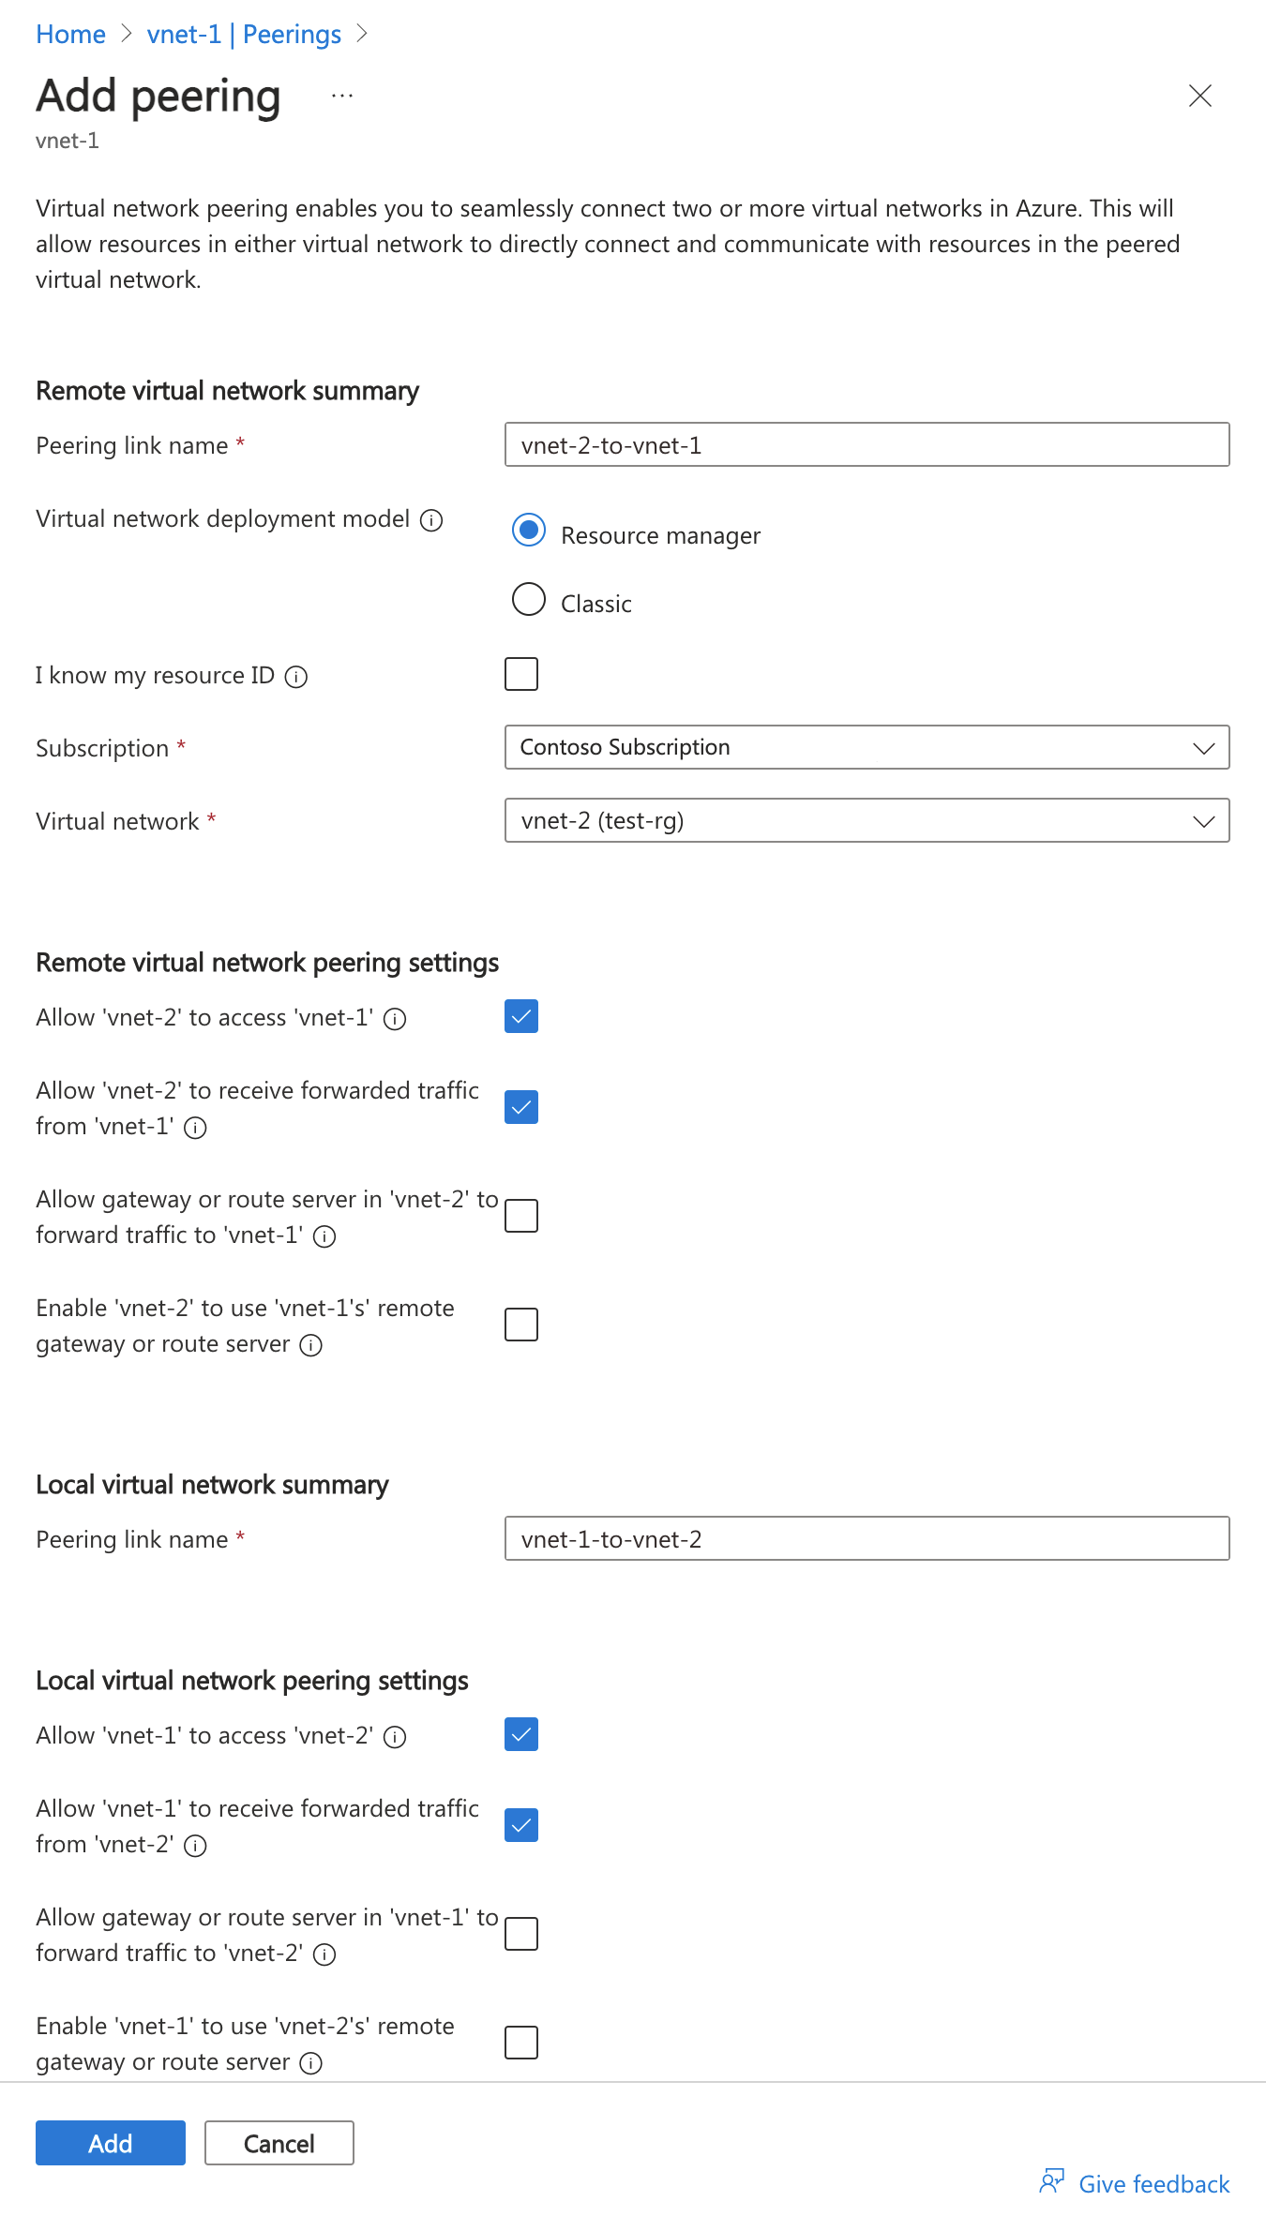Select the Classic deployment model
Image resolution: width=1266 pixels, height=2216 pixels.
pos(528,601)
